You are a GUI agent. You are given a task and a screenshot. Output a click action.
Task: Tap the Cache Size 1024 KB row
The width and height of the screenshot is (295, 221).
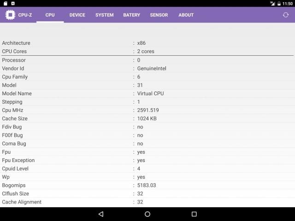coord(147,119)
